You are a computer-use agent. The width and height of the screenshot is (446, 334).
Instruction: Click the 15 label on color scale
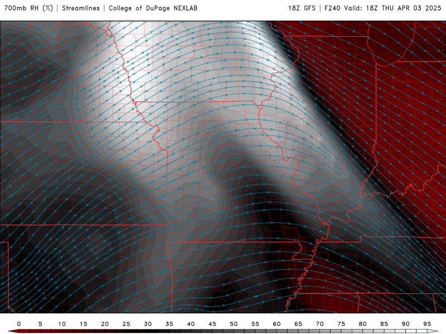click(x=83, y=324)
